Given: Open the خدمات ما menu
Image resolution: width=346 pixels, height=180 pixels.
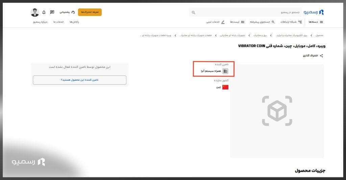Looking at the screenshot, I should (58, 22).
